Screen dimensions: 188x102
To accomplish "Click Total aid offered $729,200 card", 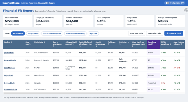I will [17, 21].
